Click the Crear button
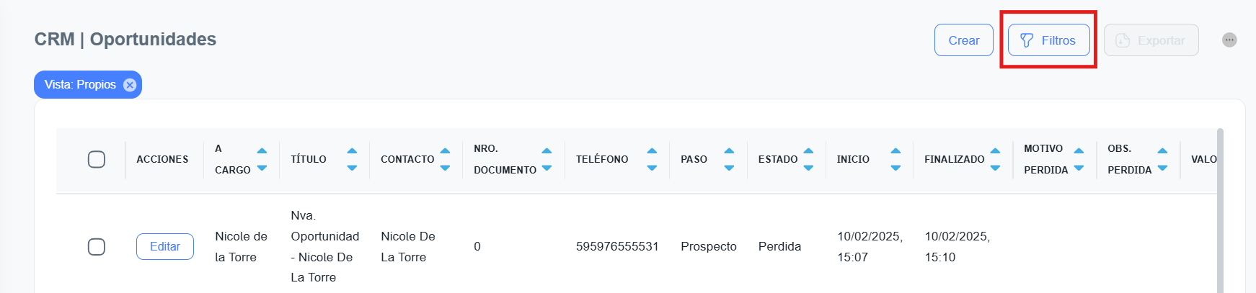Screen dimensions: 1256x293 (x=963, y=40)
